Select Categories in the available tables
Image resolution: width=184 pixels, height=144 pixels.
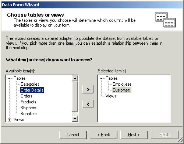30,84
